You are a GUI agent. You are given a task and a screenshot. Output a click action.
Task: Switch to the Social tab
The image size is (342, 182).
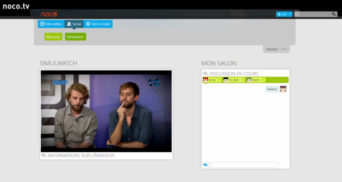tap(74, 24)
